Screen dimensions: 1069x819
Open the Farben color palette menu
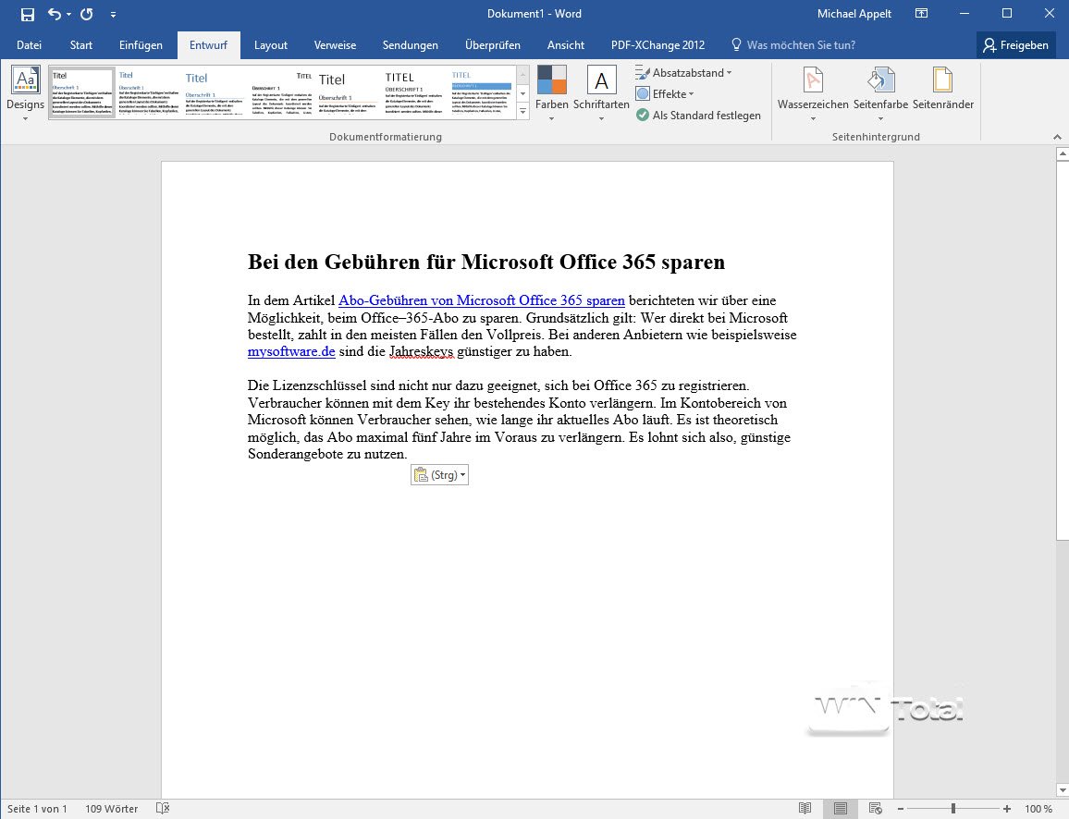click(x=551, y=94)
